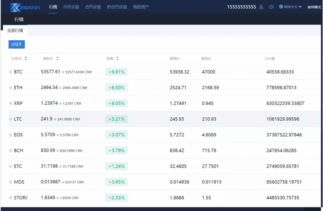Sort by 交易对 column arrows
The height and width of the screenshot is (211, 323).
pos(26,59)
